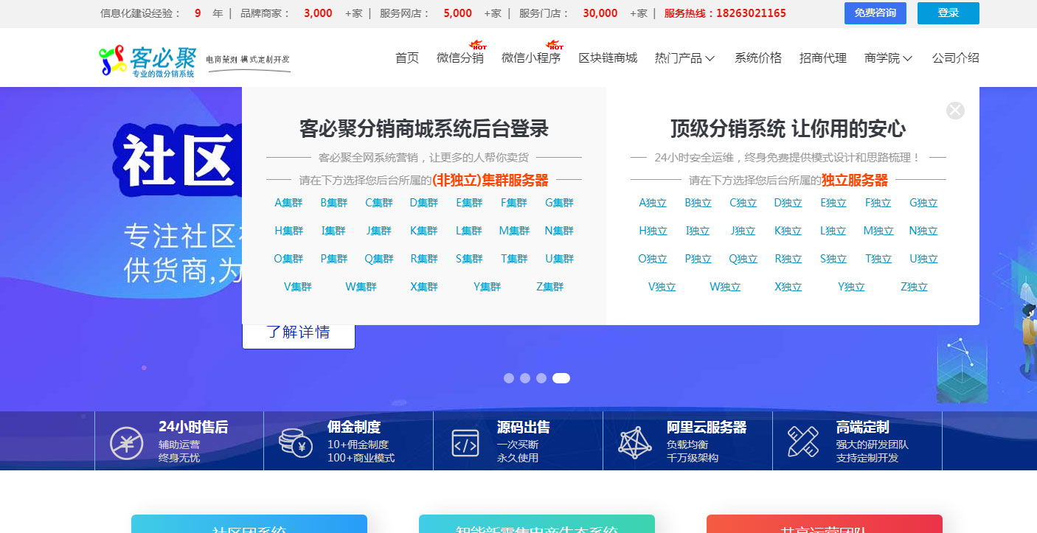
Task: Choose the A集群 server link
Action: click(x=288, y=203)
